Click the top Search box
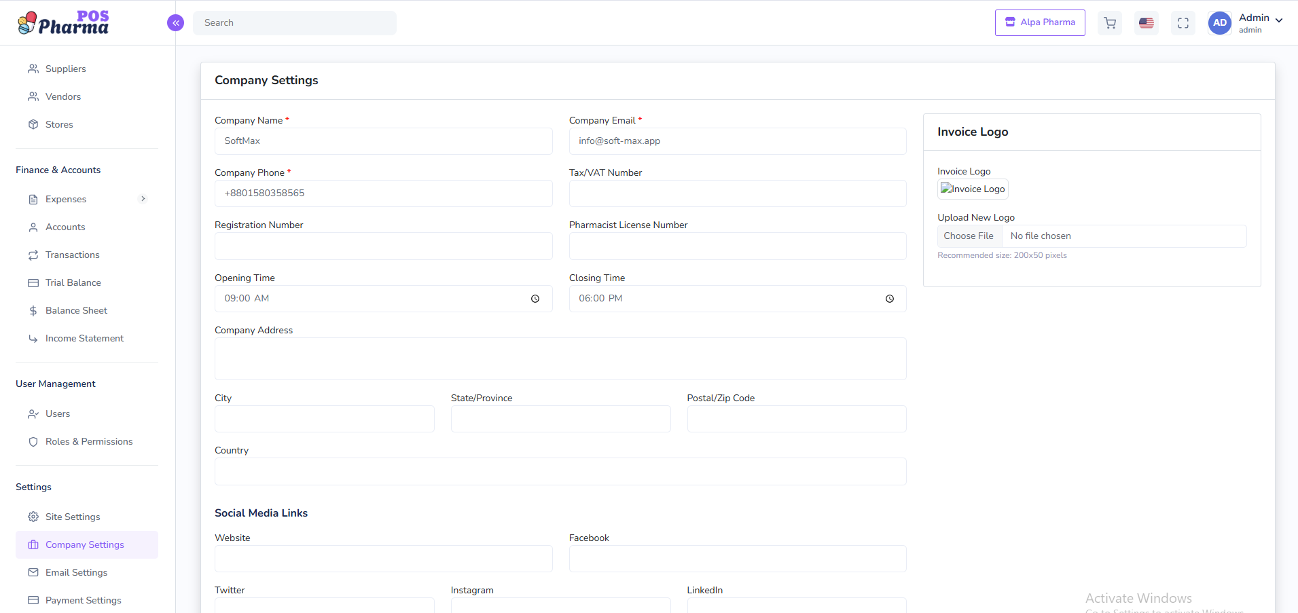The image size is (1298, 613). tap(295, 23)
